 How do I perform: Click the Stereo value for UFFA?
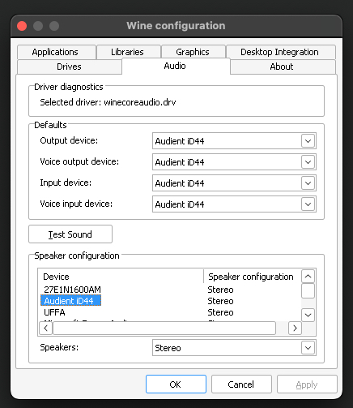tap(220, 312)
